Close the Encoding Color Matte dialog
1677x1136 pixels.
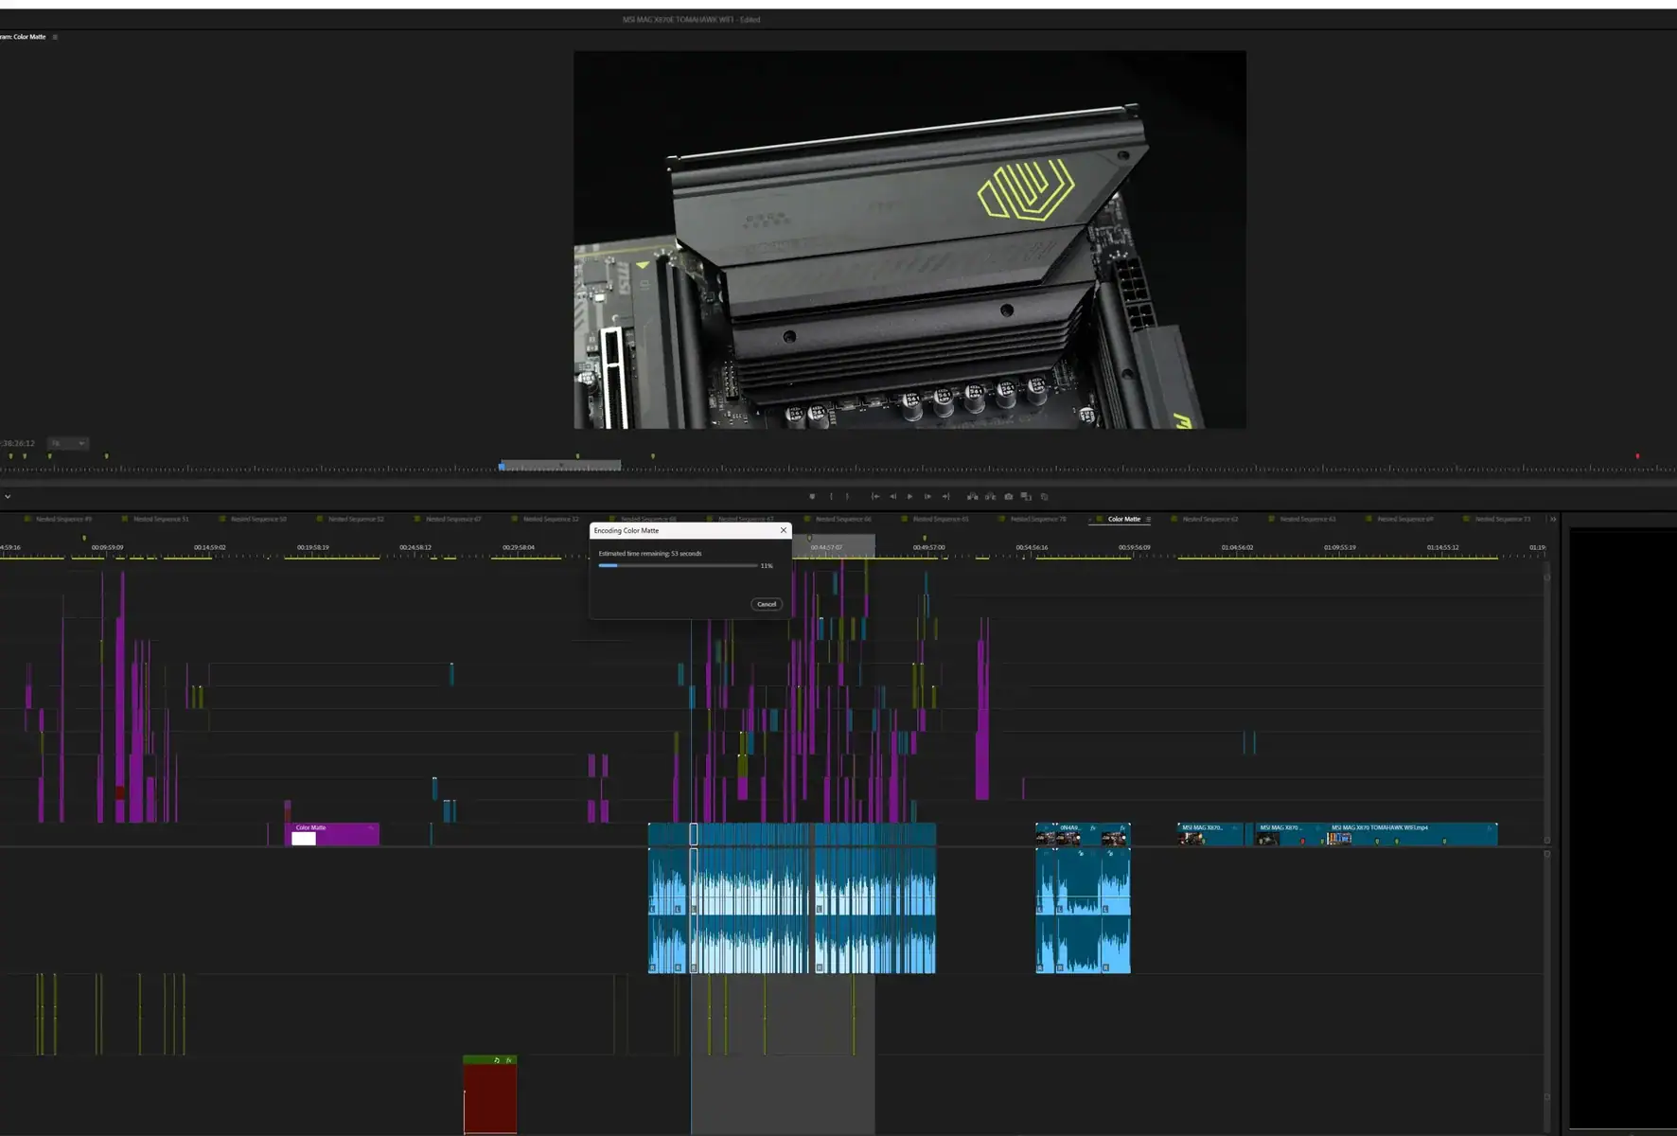[783, 530]
